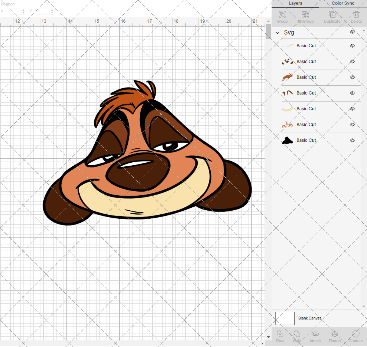Screen dimensions: 367x347
Task: Hide the brown eyebrows layer
Action: coord(352,93)
